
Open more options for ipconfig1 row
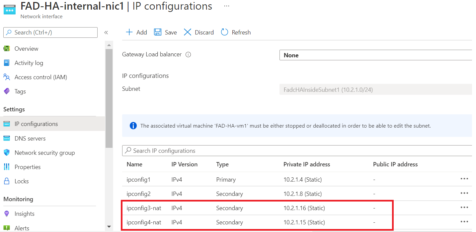[x=464, y=179]
